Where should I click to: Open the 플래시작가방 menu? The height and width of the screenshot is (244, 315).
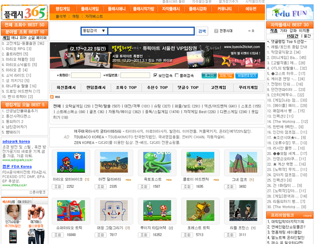pyautogui.click(x=144, y=9)
